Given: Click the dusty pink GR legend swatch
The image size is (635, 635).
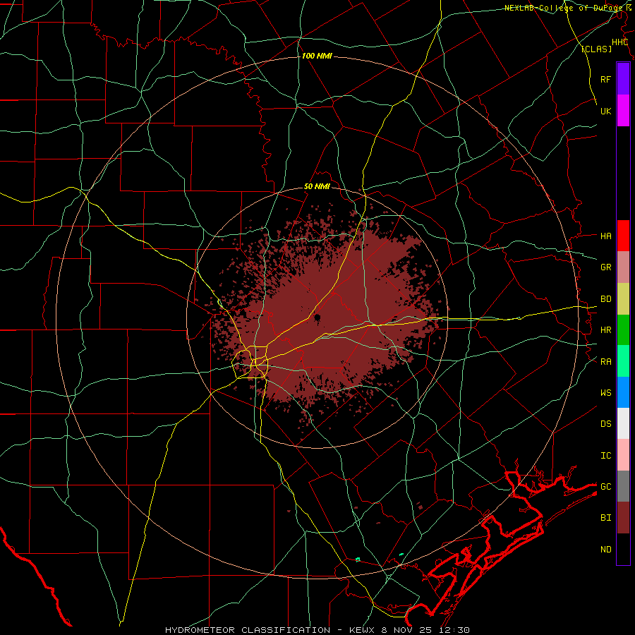Looking at the screenshot, I should coord(623,267).
